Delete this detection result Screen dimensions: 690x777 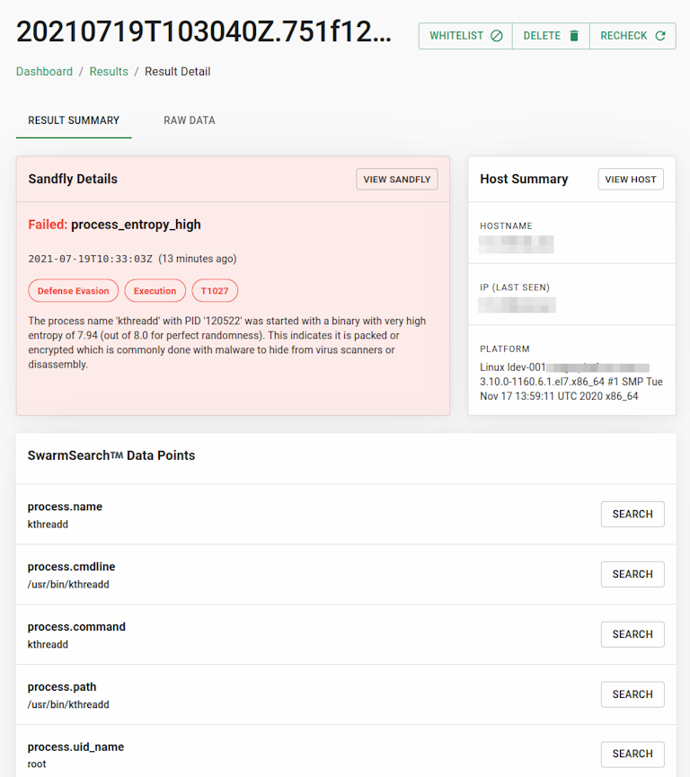tap(551, 36)
